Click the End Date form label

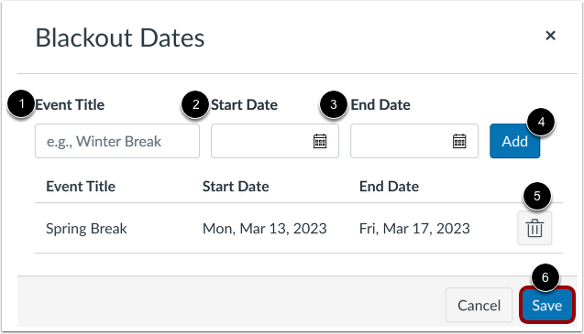(x=380, y=105)
